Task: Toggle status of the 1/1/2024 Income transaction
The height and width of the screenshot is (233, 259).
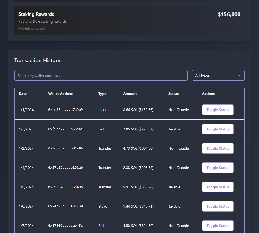Action: point(218,110)
